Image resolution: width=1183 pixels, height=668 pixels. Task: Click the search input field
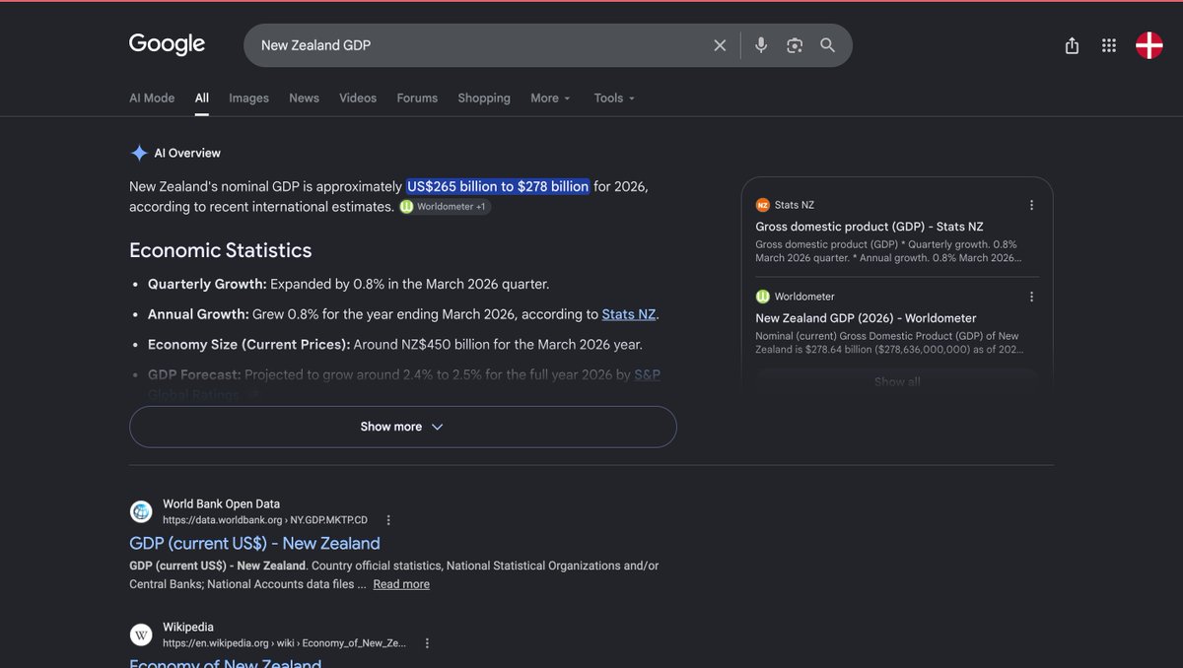pyautogui.click(x=481, y=45)
